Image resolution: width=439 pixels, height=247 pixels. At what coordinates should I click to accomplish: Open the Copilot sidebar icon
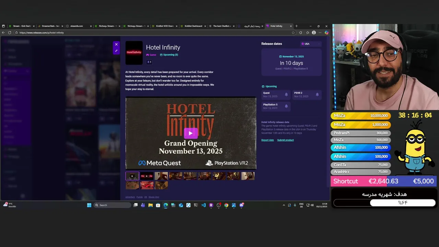pyautogui.click(x=326, y=33)
